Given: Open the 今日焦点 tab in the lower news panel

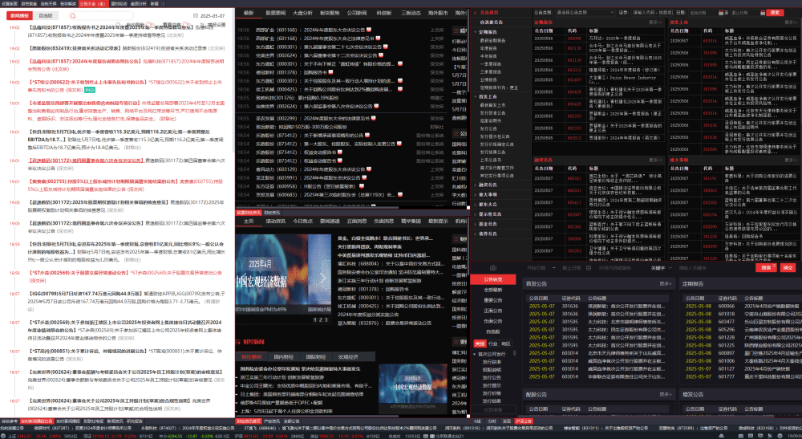Looking at the screenshot, I should coord(302,221).
